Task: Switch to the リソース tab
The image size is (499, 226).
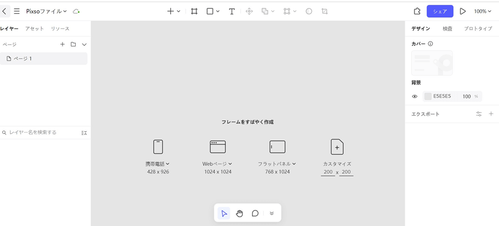Action: [60, 29]
